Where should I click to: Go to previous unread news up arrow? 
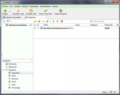coord(57,21)
